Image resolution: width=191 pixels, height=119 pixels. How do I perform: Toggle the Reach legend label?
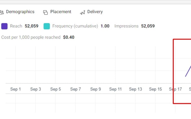[16, 26]
